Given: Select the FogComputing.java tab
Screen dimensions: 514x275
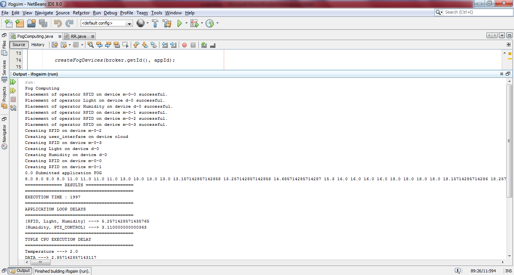Looking at the screenshot, I should (35, 36).
